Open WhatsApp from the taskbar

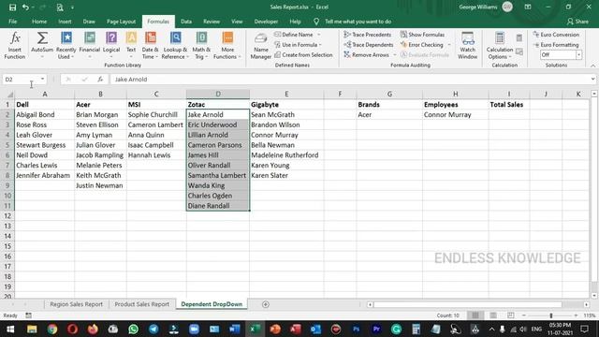(133, 329)
